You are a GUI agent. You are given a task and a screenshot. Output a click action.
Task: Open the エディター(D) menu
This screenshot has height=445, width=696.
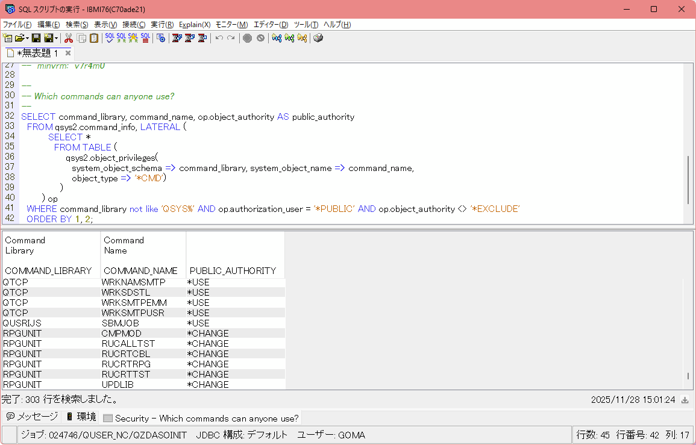271,25
